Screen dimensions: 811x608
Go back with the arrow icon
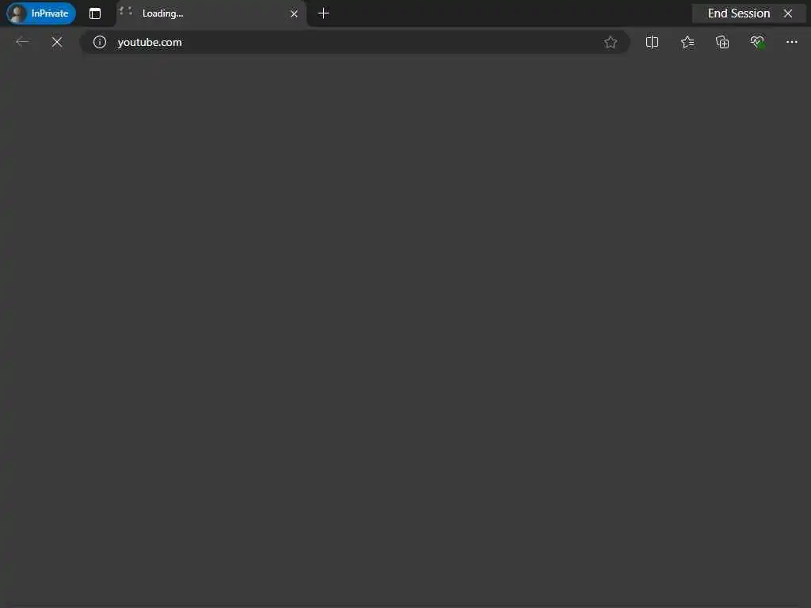coord(22,42)
